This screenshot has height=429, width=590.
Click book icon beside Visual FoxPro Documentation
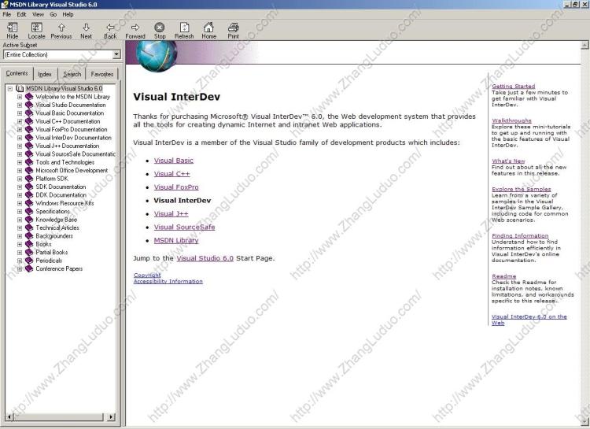pyautogui.click(x=29, y=129)
